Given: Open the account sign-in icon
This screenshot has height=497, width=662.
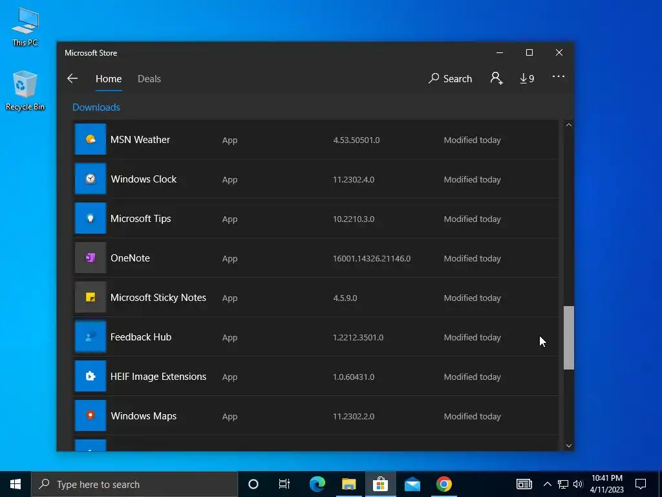Looking at the screenshot, I should pos(496,78).
